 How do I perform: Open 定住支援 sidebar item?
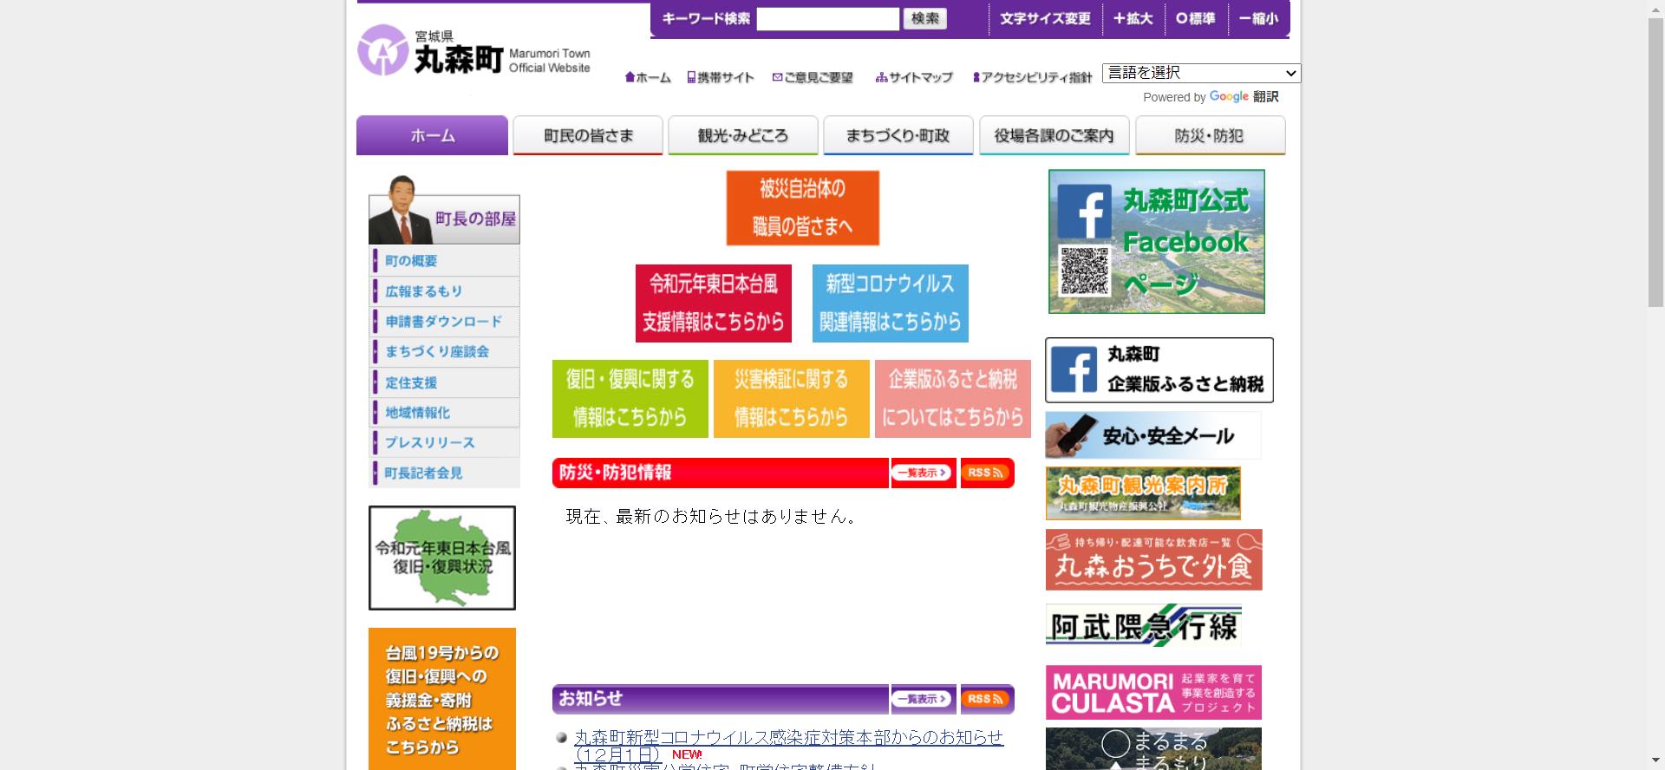click(445, 382)
